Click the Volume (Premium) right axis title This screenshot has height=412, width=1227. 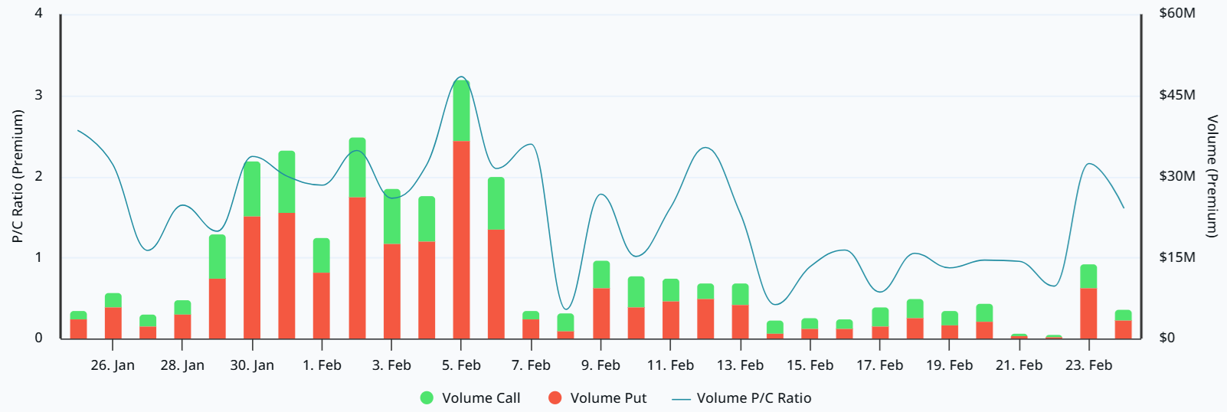pyautogui.click(x=1212, y=176)
